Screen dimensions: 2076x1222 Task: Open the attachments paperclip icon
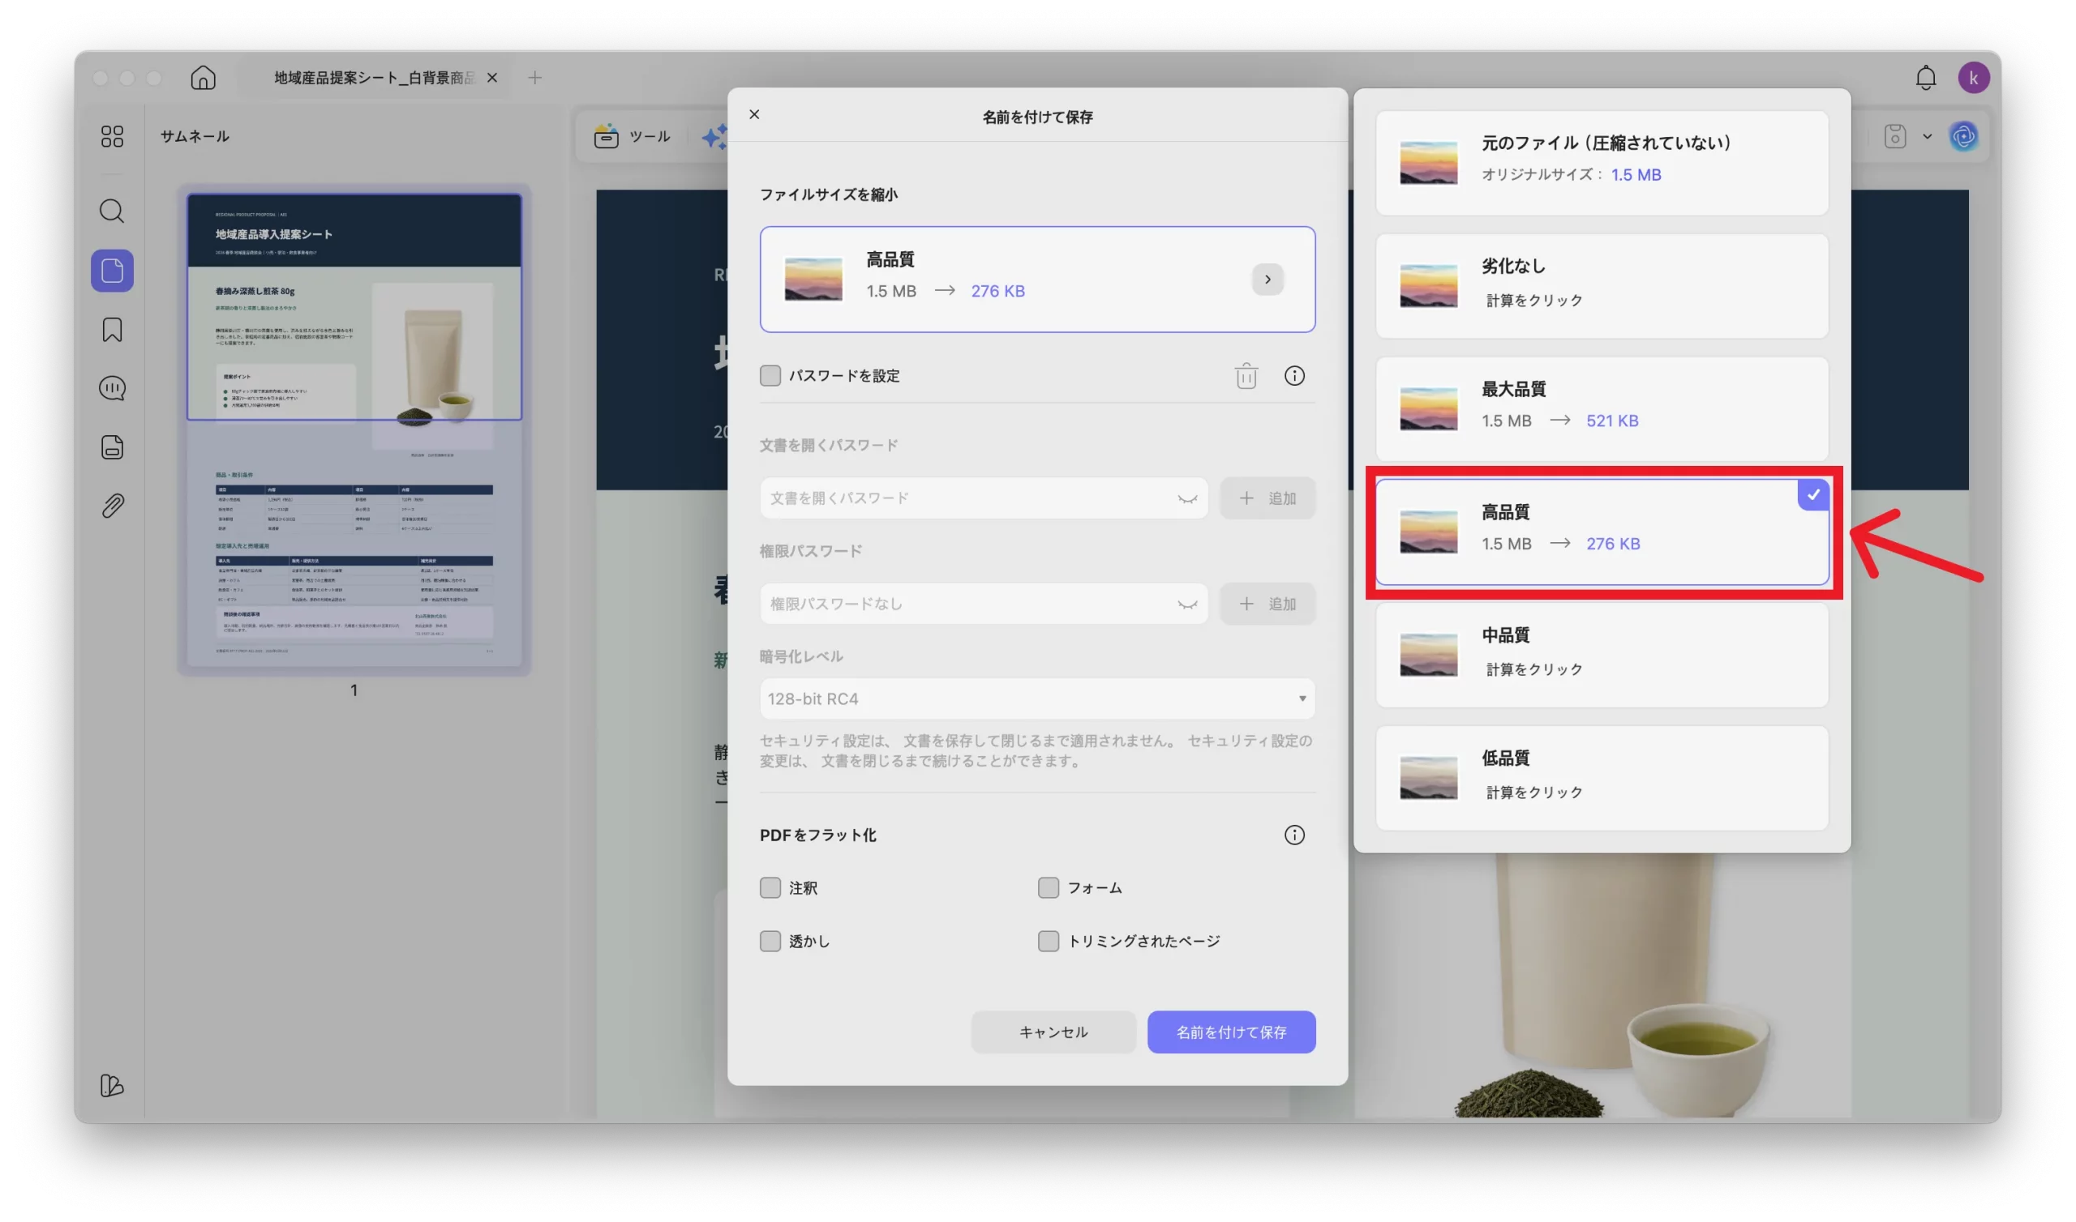[112, 506]
